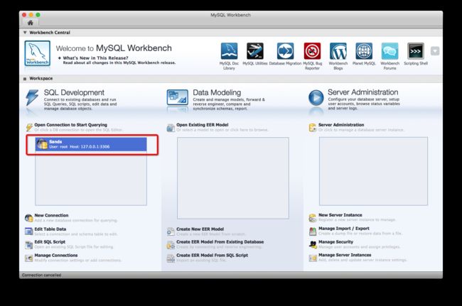This screenshot has width=462, height=306.
Task: Click the Open Existing EER Model icon
Action: pyautogui.click(x=171, y=127)
